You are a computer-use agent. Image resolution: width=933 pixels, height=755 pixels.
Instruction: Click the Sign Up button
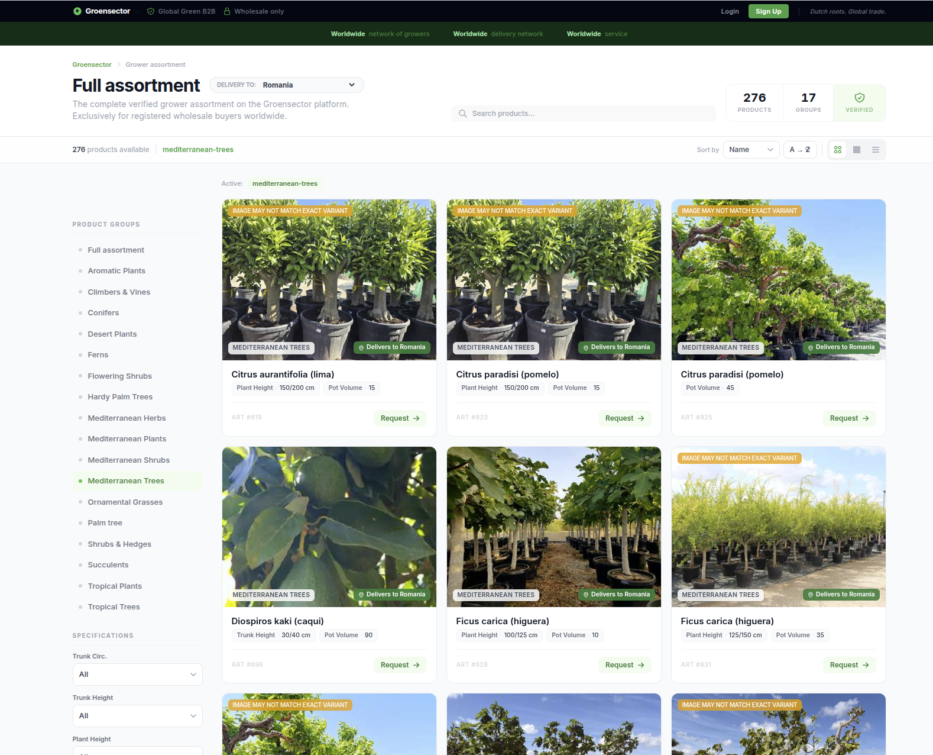click(769, 11)
